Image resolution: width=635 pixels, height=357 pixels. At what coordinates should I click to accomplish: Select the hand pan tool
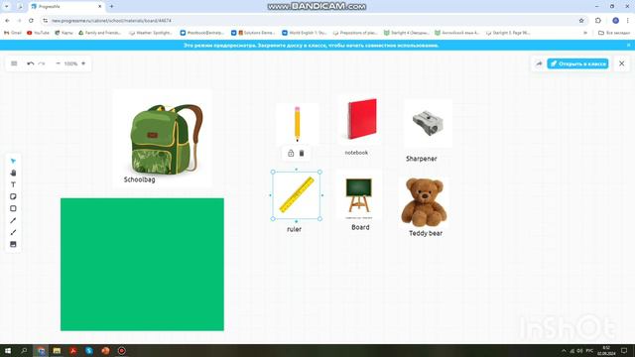coord(13,173)
